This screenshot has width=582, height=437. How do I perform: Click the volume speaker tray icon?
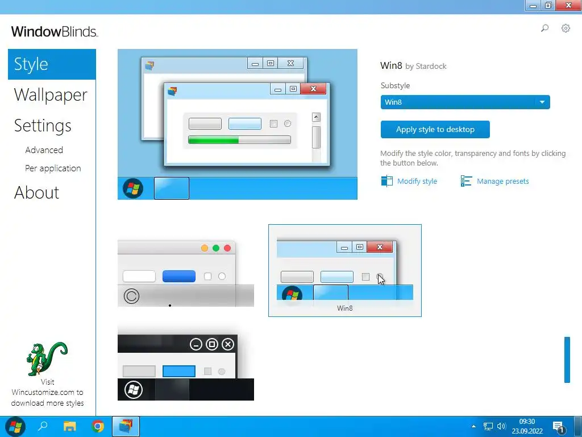coord(501,427)
